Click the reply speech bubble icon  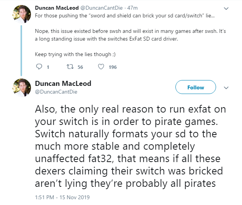click(39, 67)
